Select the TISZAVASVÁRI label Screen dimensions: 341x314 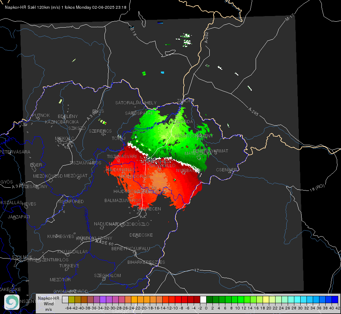click(122, 156)
